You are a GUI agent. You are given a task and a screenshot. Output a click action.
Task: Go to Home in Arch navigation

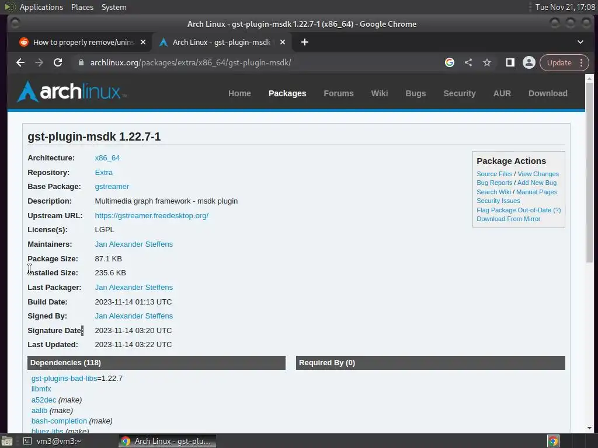tap(239, 93)
